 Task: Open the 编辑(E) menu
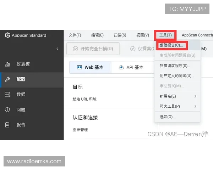coord(97,35)
